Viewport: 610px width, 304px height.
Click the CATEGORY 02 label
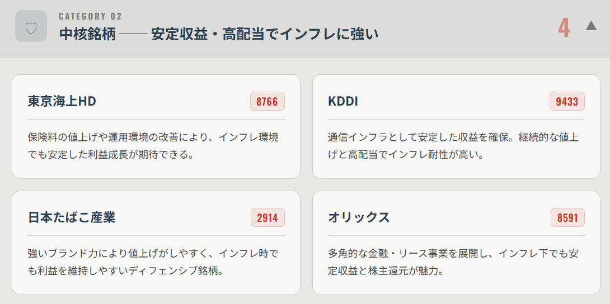coord(90,16)
